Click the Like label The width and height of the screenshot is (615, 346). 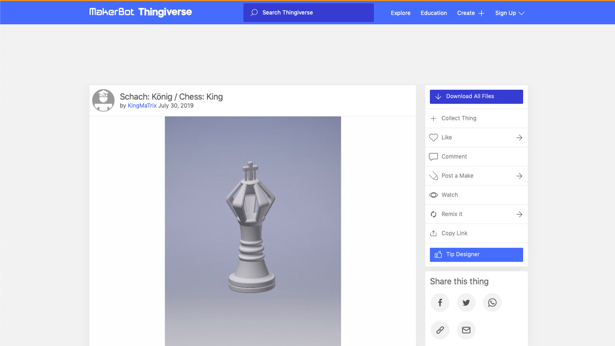(447, 138)
